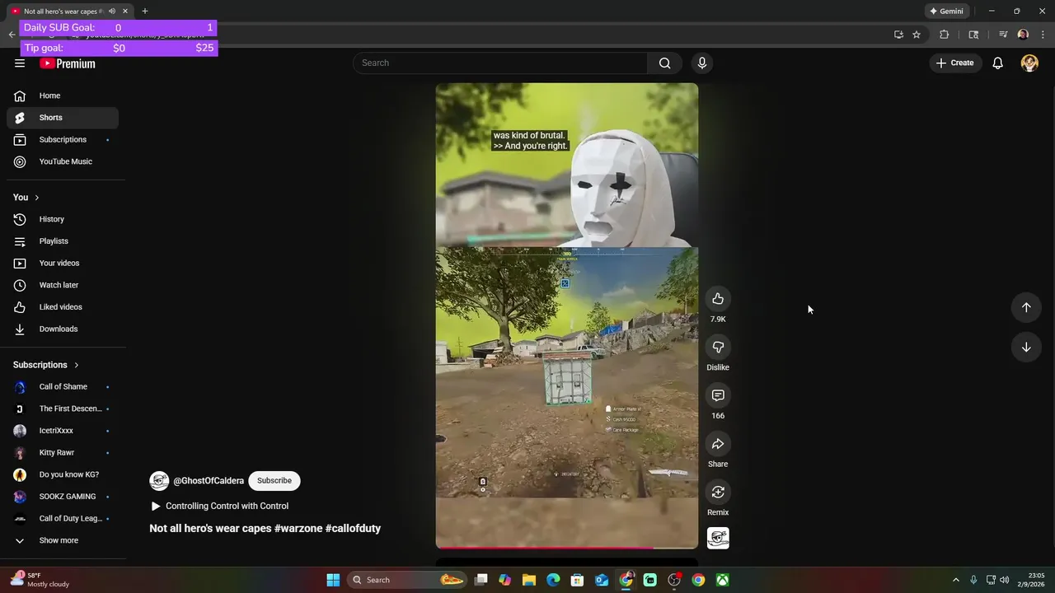Image resolution: width=1055 pixels, height=593 pixels.
Task: Open the Windows Start menu
Action: coord(333,580)
